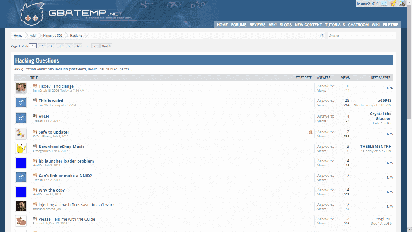The height and width of the screenshot is (232, 412).
Task: Go to page 6 of the thread list
Action: [78, 46]
